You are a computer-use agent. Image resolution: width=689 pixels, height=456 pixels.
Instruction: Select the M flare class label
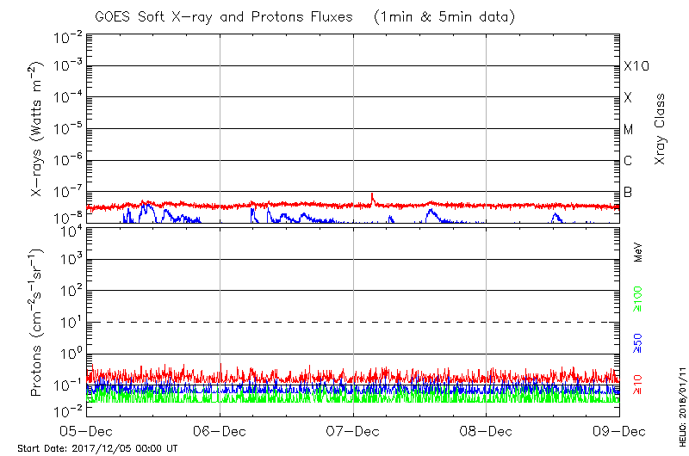tap(628, 130)
